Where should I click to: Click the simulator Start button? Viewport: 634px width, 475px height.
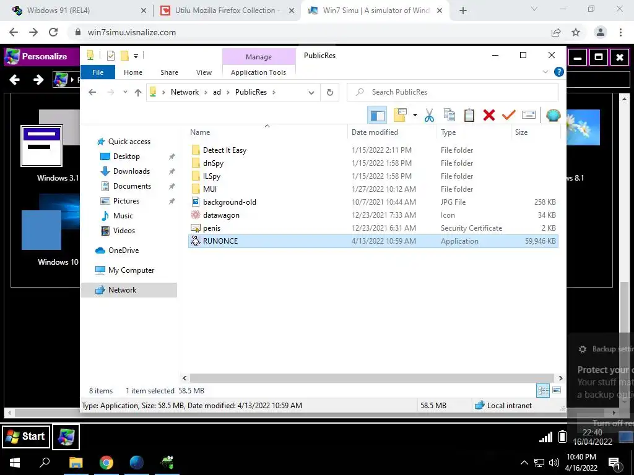(x=26, y=437)
